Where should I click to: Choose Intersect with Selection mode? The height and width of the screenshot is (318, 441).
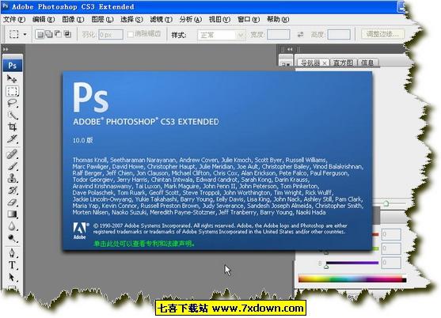(67, 34)
